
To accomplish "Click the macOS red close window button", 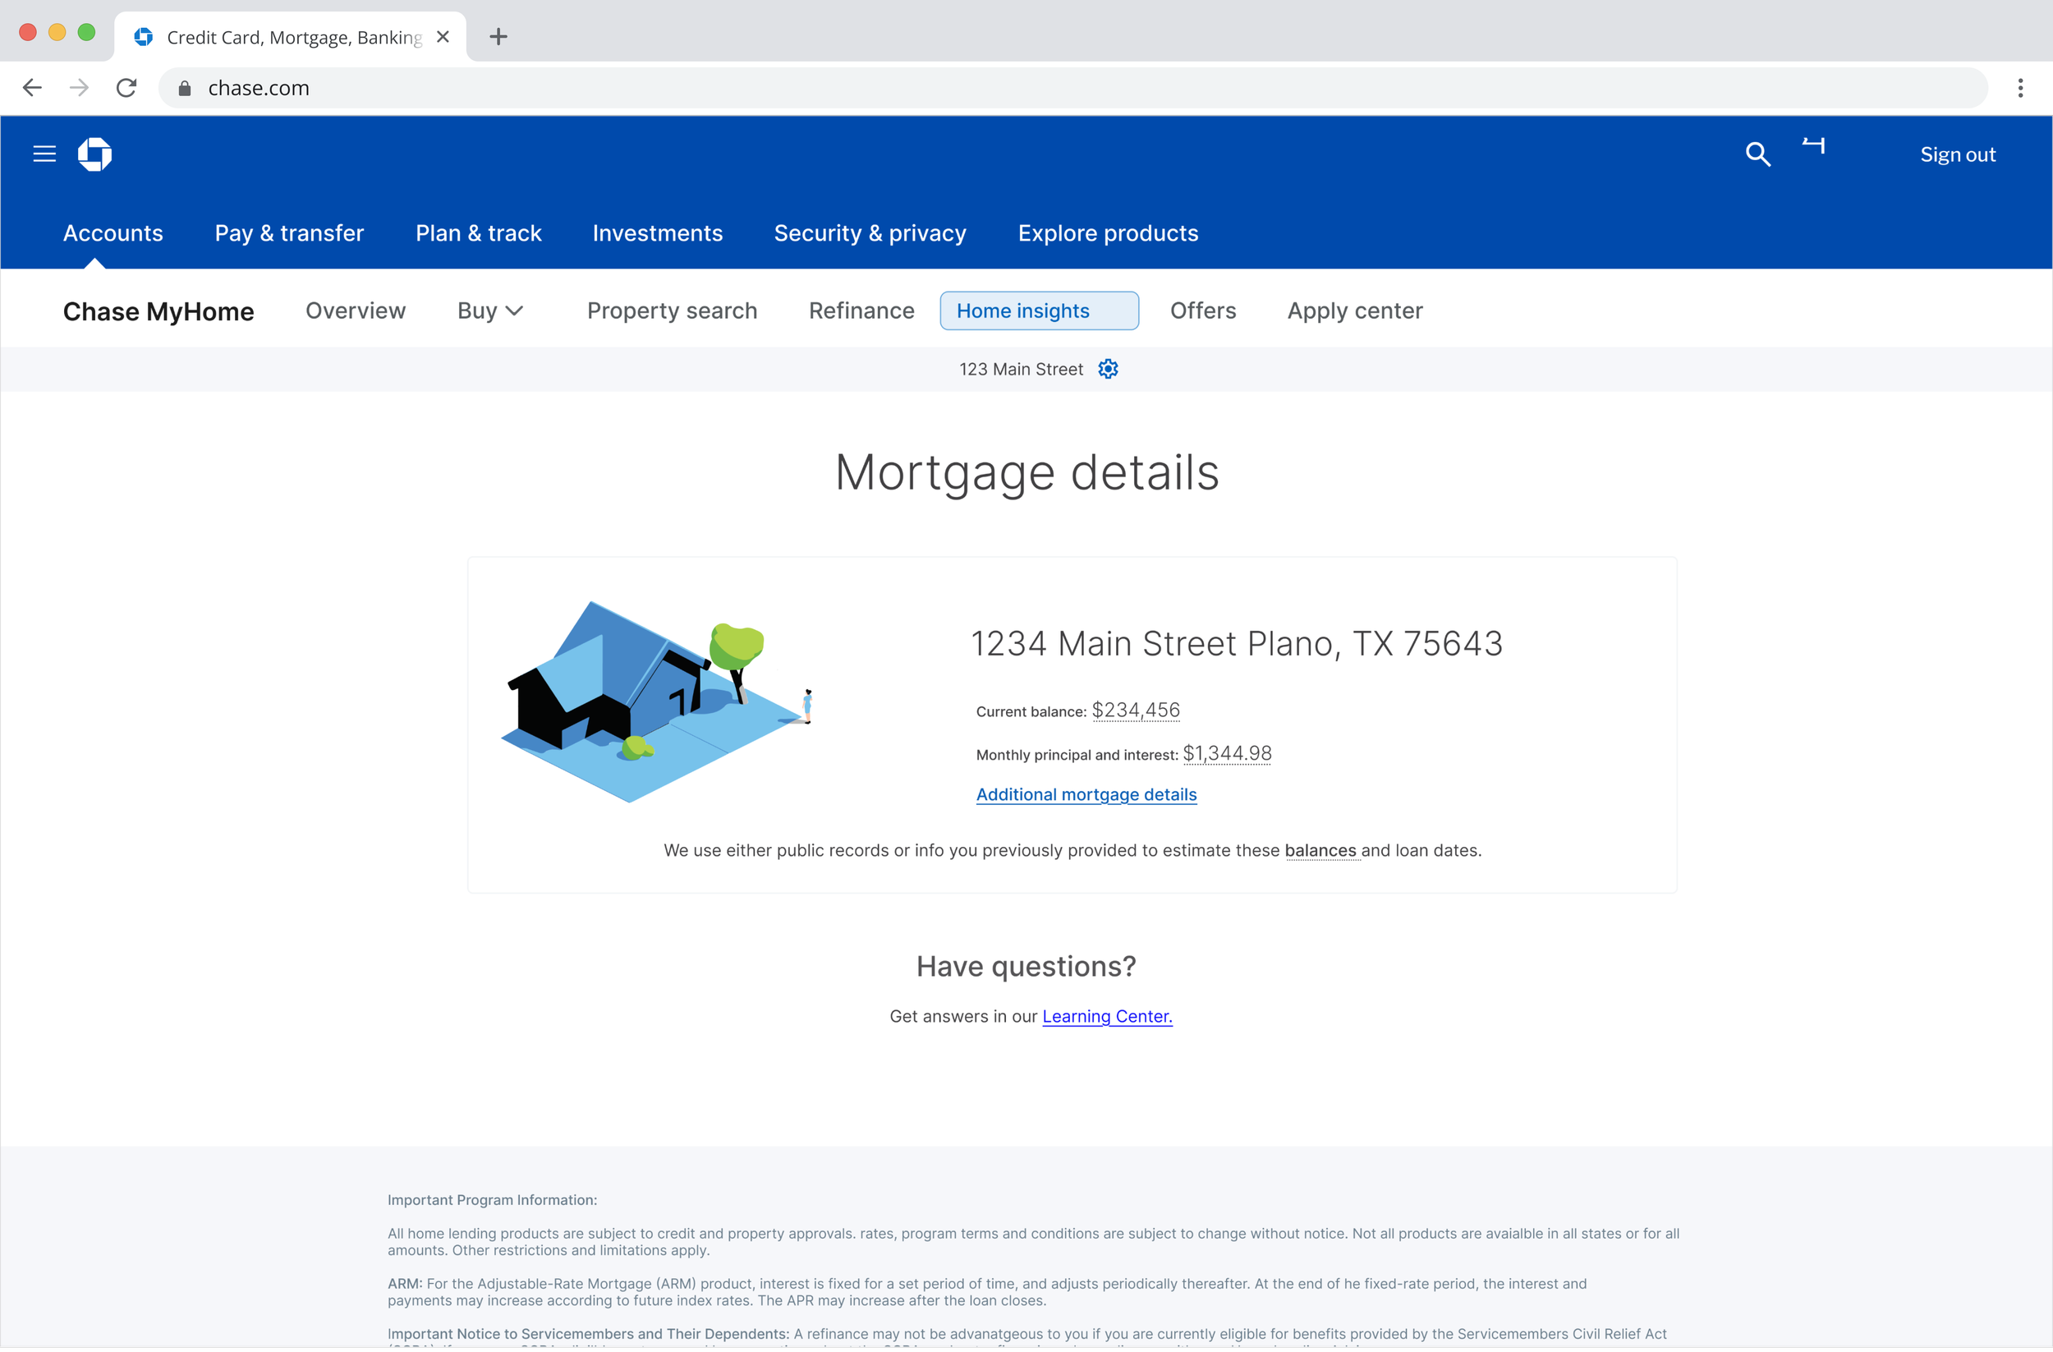I will coord(28,33).
